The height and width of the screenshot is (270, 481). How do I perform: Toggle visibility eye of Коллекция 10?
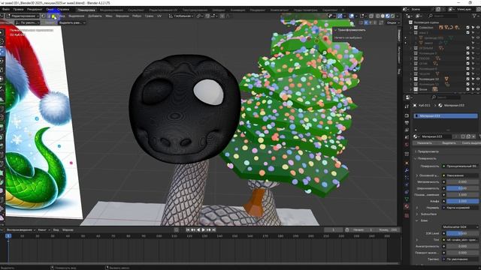(478, 79)
